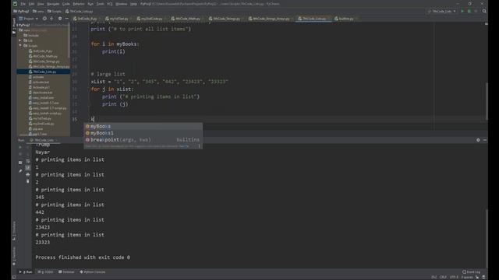Viewport: 499px width, 280px height.
Task: Pin the Run tab with pin icon
Action: coord(20,171)
